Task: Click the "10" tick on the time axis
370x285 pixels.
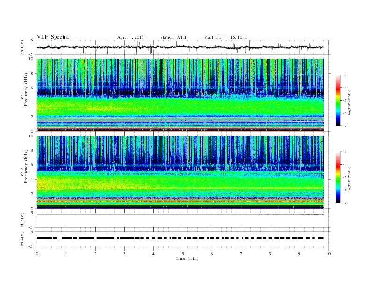Action: (x=328, y=254)
